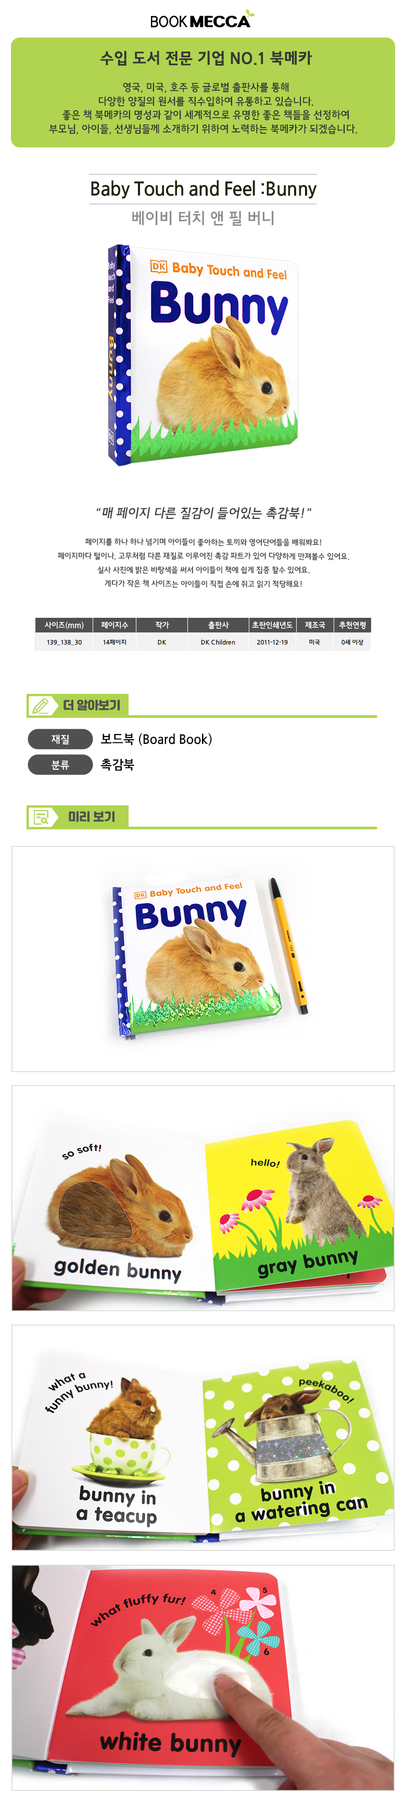Open the bunny in a teacup spread
This screenshot has height=1818, width=406.
tap(203, 1437)
